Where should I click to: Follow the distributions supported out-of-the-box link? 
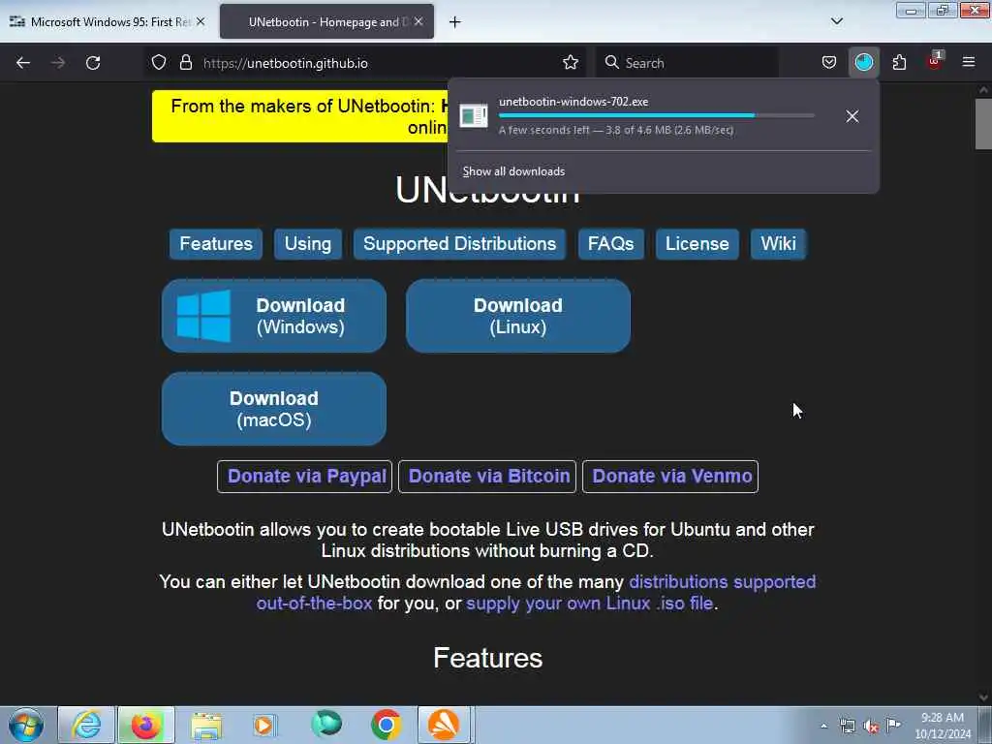pyautogui.click(x=722, y=582)
